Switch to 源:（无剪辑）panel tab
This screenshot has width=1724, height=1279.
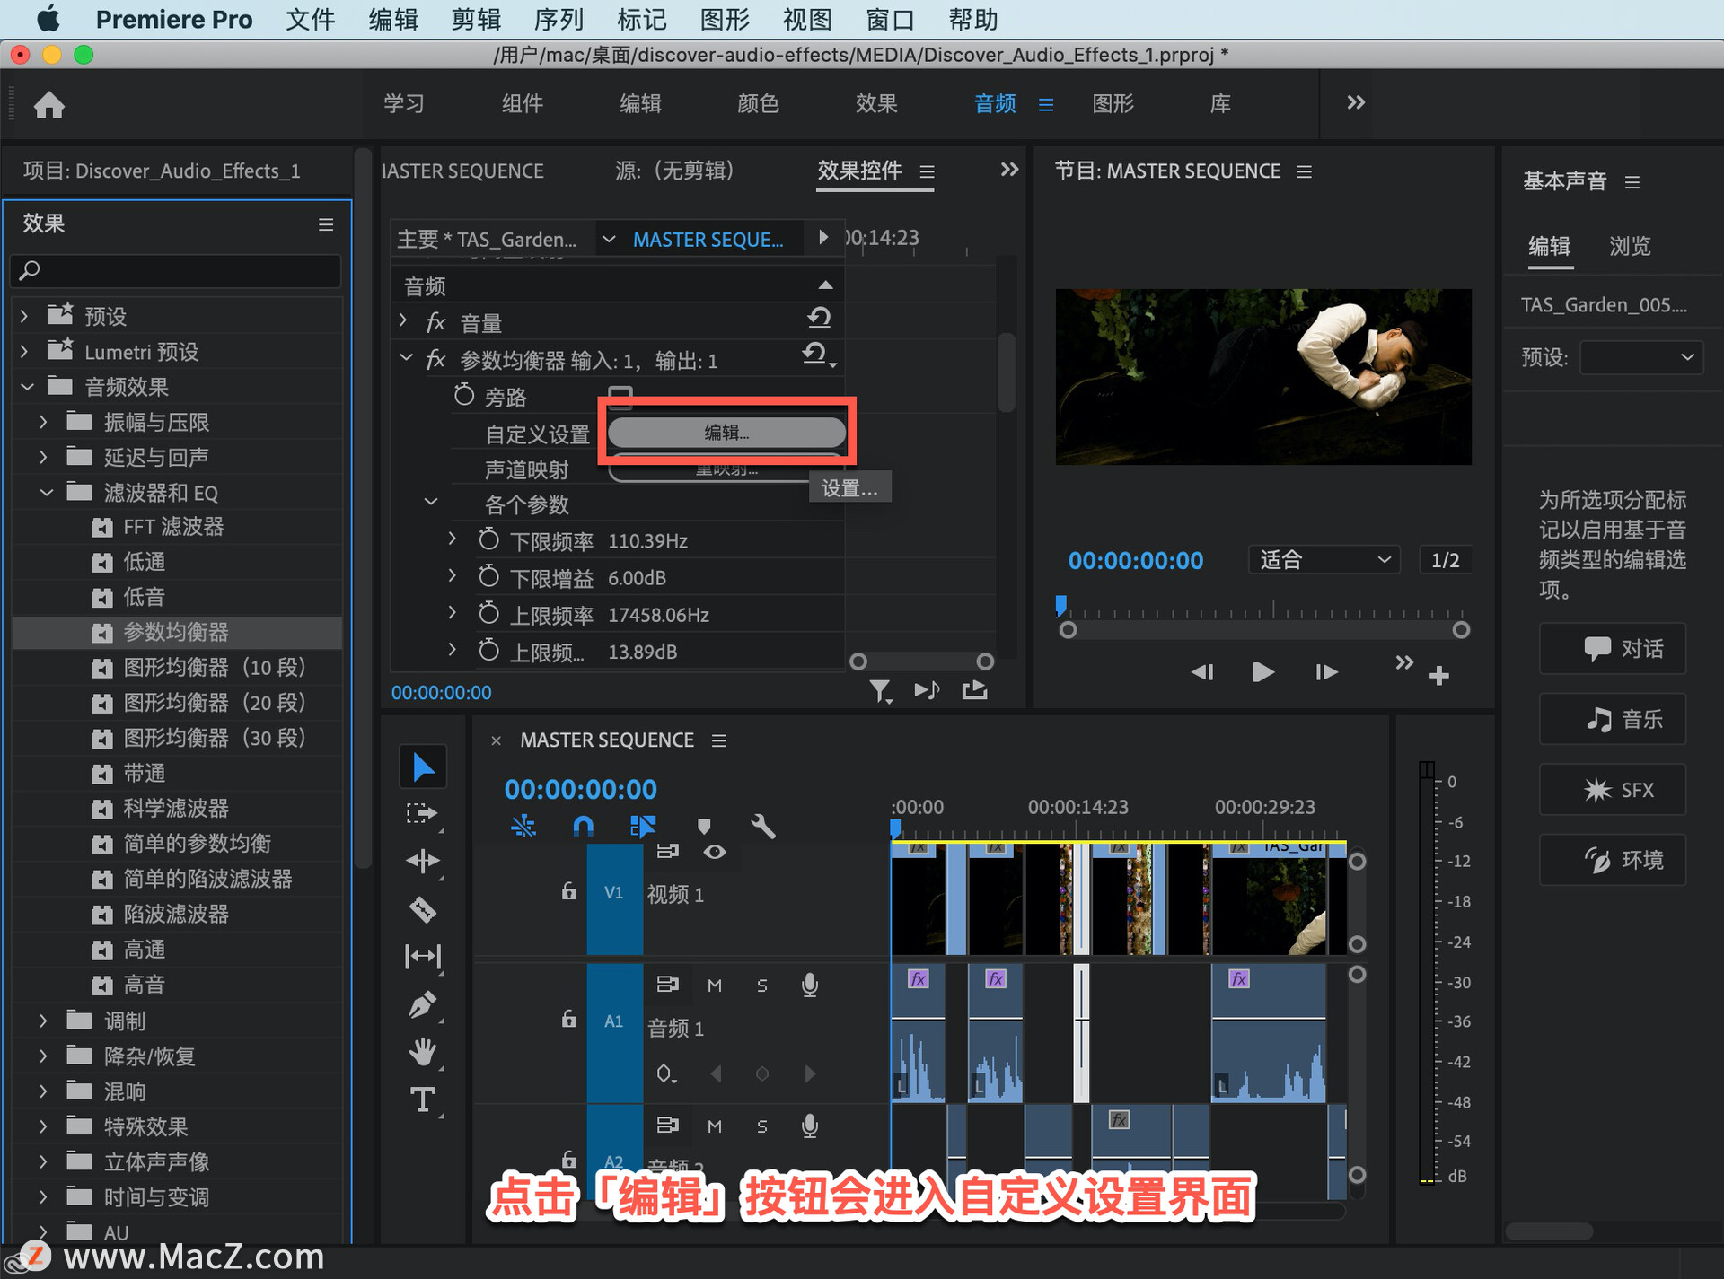675,171
